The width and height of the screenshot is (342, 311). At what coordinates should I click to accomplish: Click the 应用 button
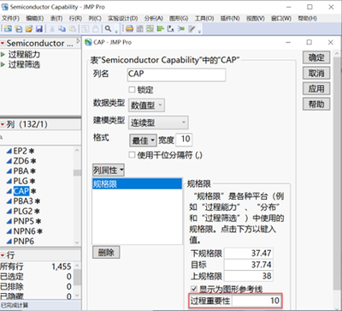[x=316, y=89]
